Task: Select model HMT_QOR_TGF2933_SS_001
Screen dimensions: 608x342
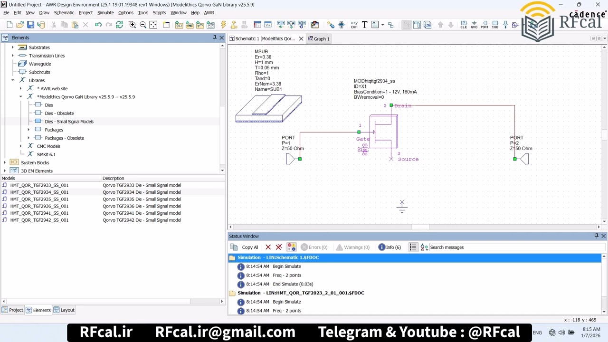Action: pyautogui.click(x=39, y=185)
